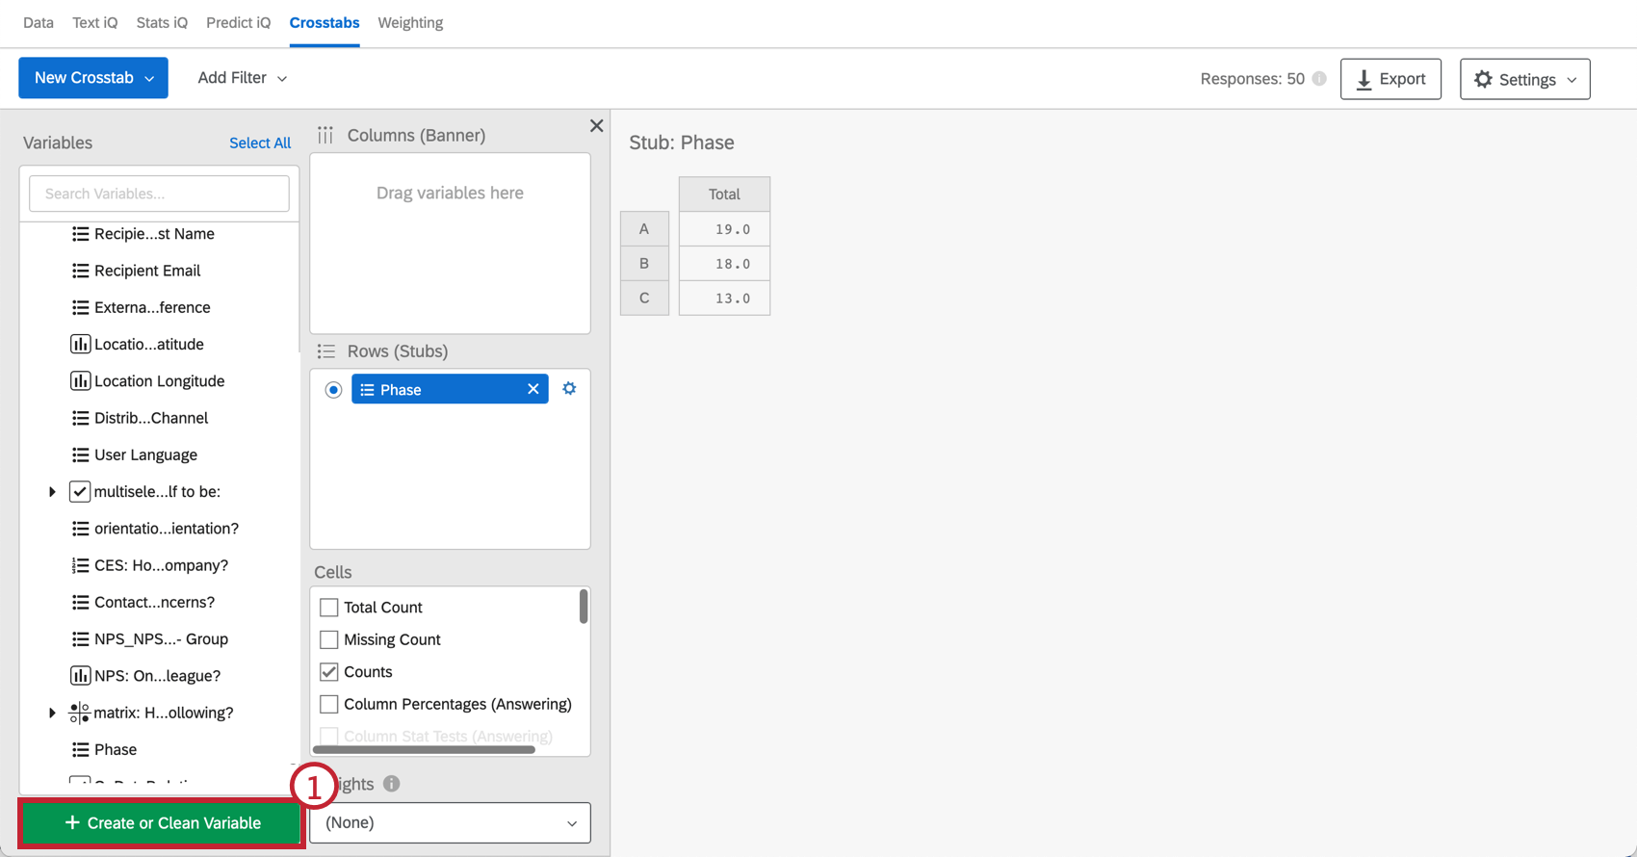The image size is (1637, 857).
Task: Click the matrix variable type icon
Action: coord(79,713)
